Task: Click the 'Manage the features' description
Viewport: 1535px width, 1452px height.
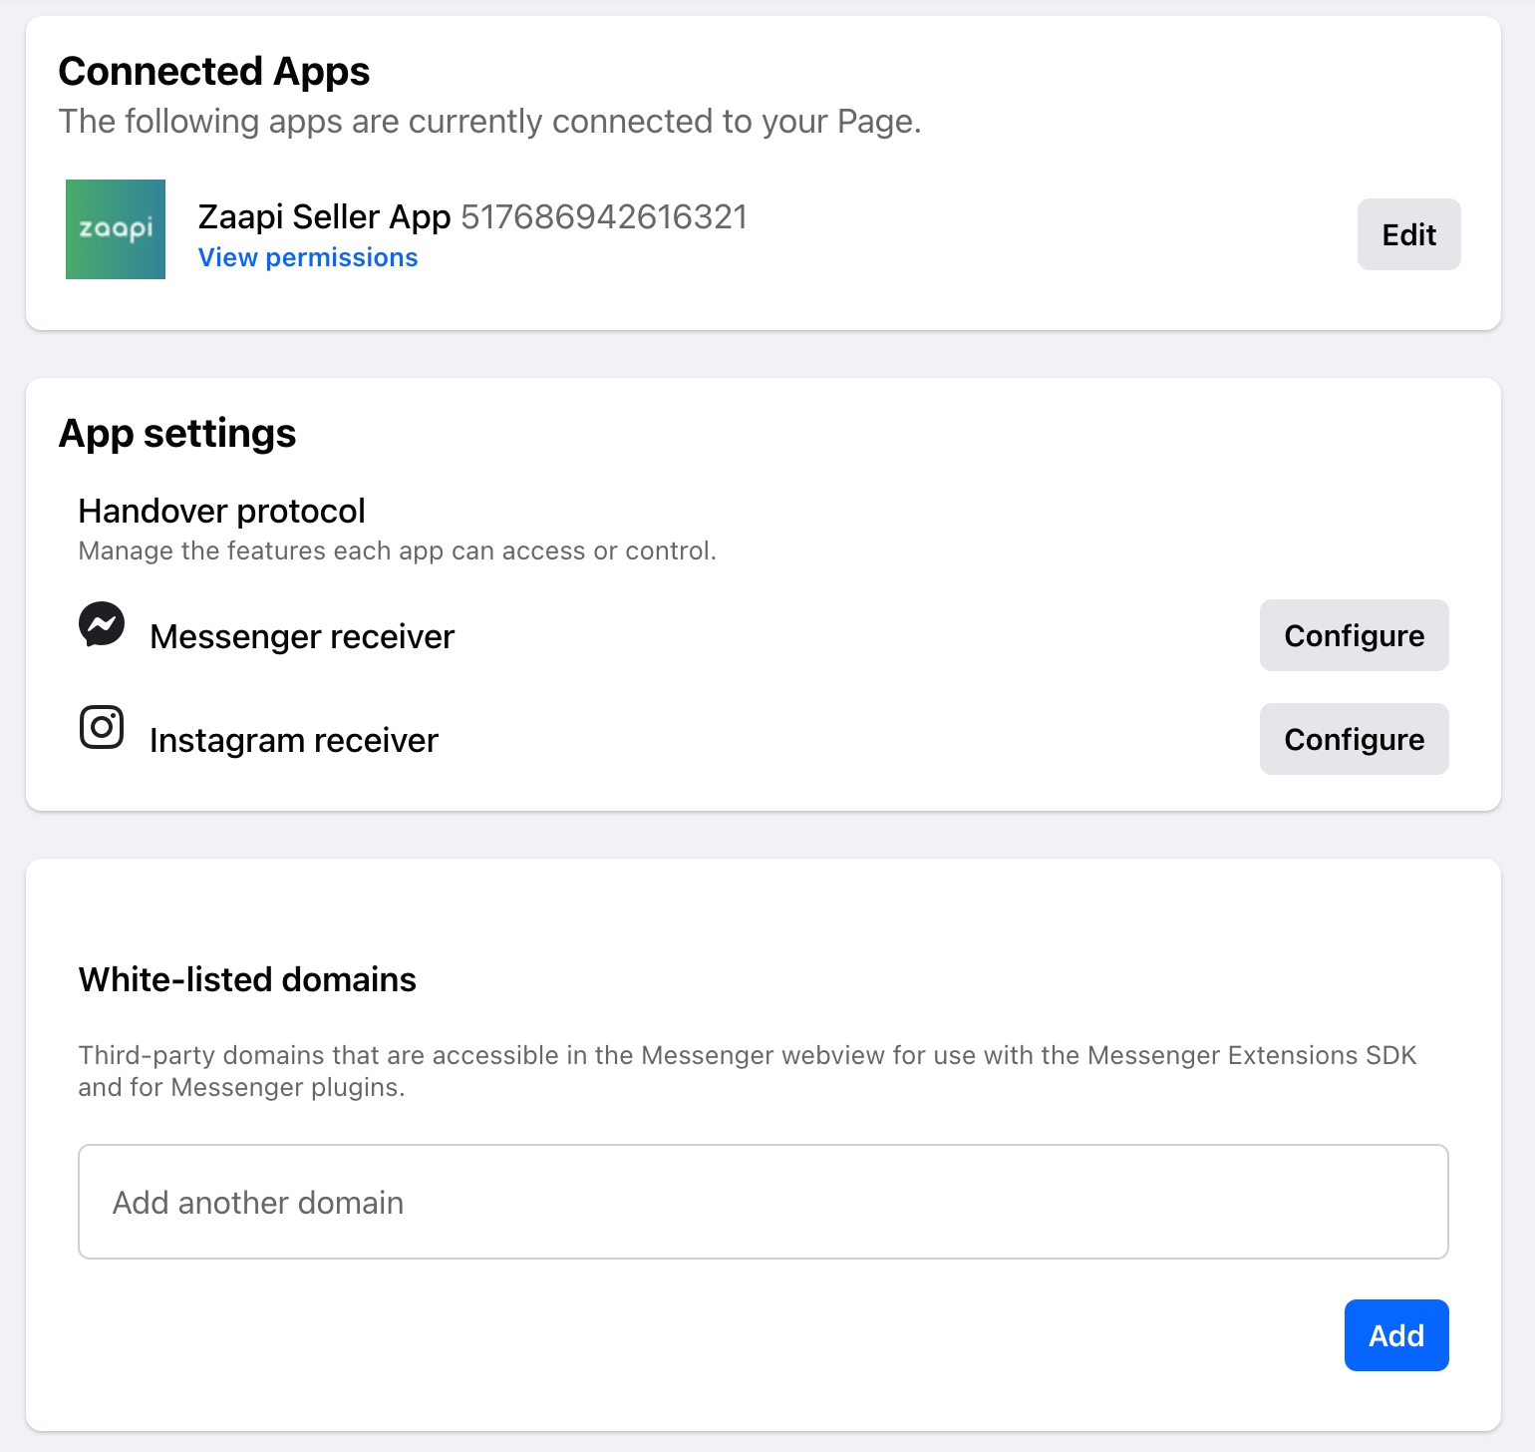Action: point(397,550)
